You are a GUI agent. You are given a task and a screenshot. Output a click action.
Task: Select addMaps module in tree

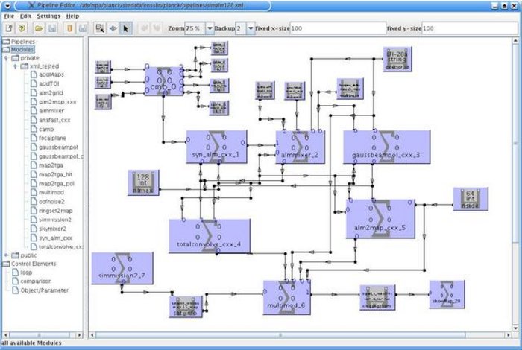pos(51,74)
